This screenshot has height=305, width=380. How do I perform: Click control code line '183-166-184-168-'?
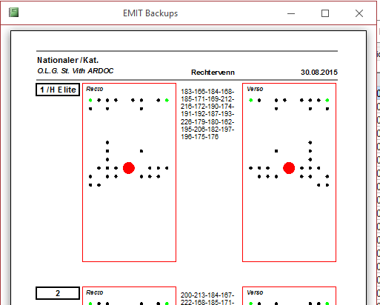click(207, 92)
